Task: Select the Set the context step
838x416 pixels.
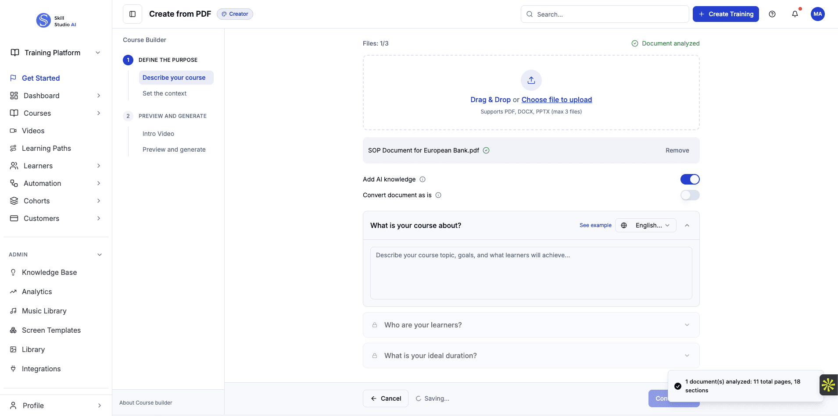Action: coord(165,93)
